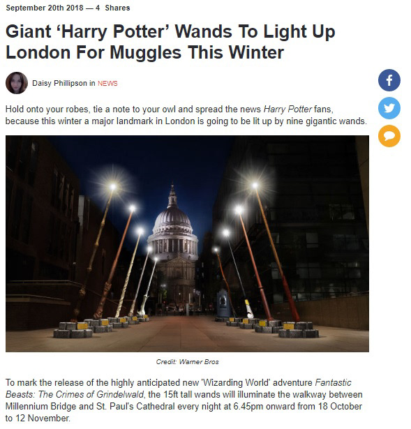This screenshot has height=429, width=411.
Task: Open author Daisy Phillipson's profile name
Action: click(59, 83)
